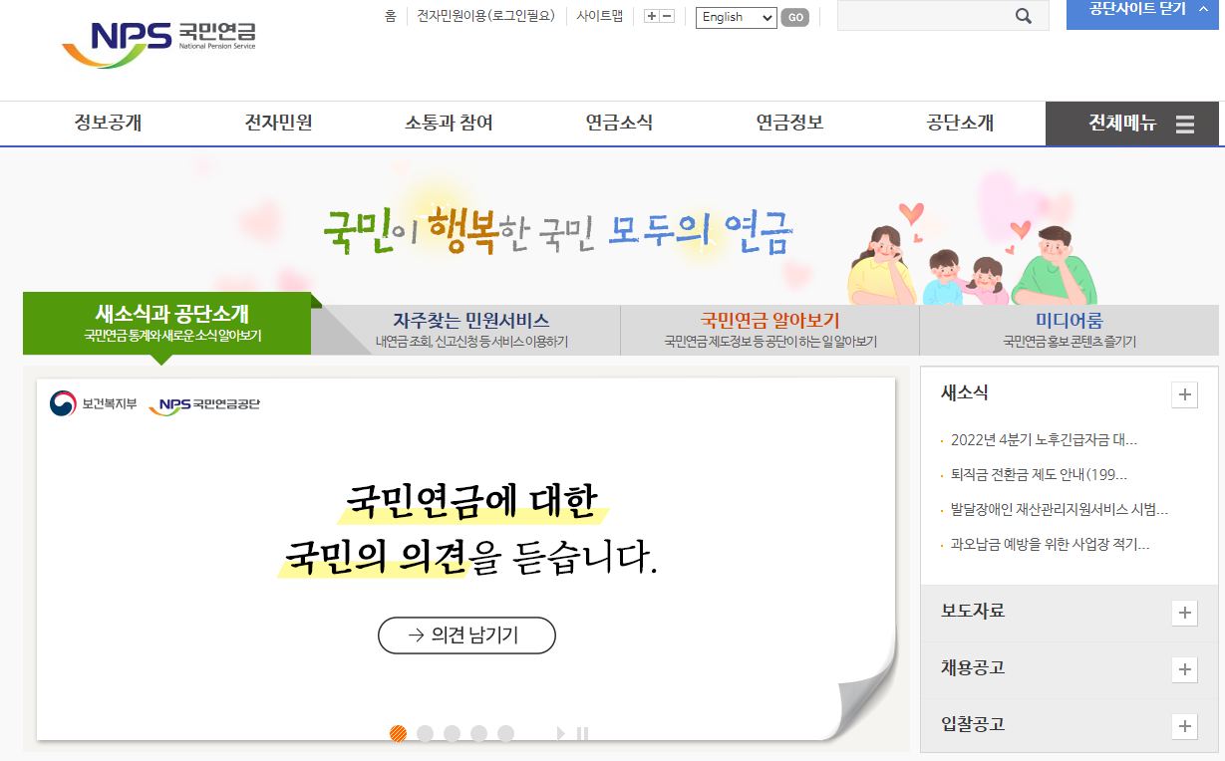1225x761 pixels.
Task: Click NPS 국민연금공단 logo in banner
Action: click(204, 405)
